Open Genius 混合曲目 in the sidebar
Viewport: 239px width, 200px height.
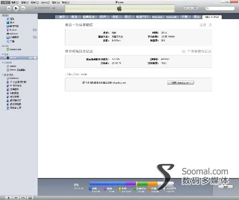pyautogui.click(x=16, y=70)
